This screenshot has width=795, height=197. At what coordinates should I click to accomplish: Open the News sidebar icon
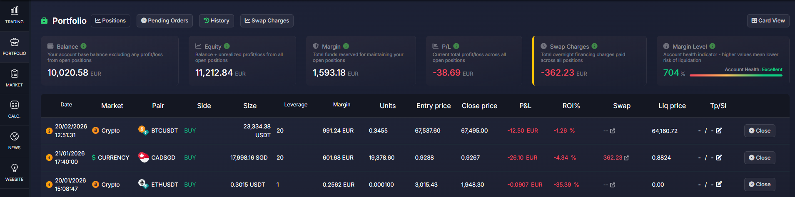[15, 141]
